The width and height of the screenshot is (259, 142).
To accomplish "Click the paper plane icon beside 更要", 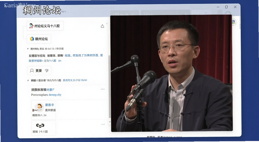I will [47, 71].
